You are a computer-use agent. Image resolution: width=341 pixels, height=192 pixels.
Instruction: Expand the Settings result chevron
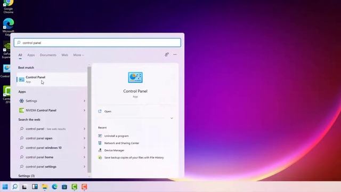point(84,101)
